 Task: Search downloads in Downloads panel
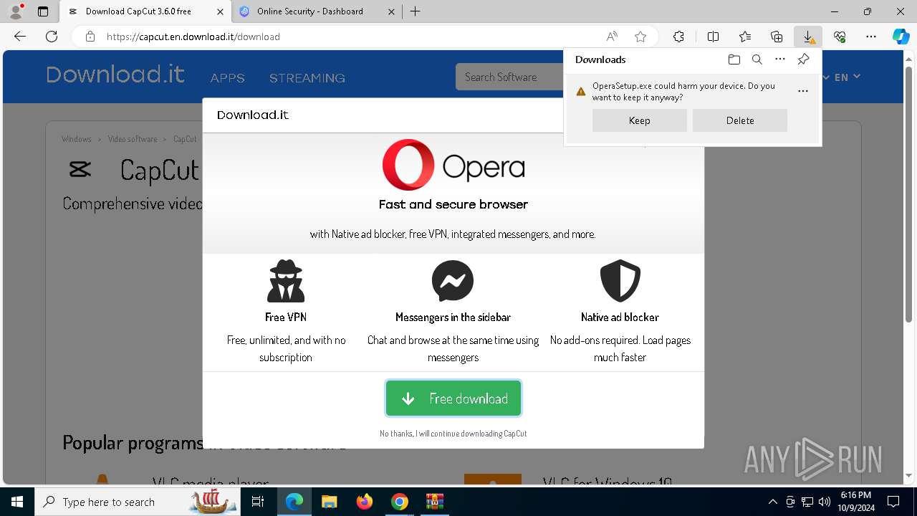(757, 59)
